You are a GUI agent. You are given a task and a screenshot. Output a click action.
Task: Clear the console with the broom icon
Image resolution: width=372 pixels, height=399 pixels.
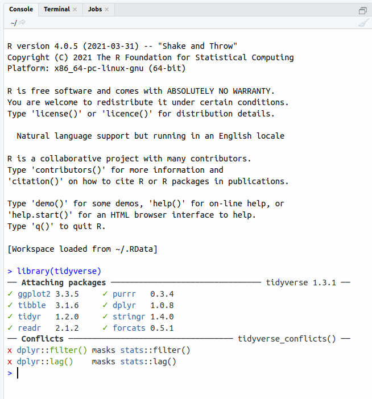363,23
